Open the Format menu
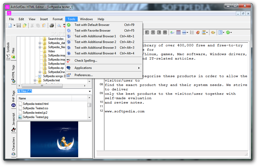 click(x=58, y=19)
